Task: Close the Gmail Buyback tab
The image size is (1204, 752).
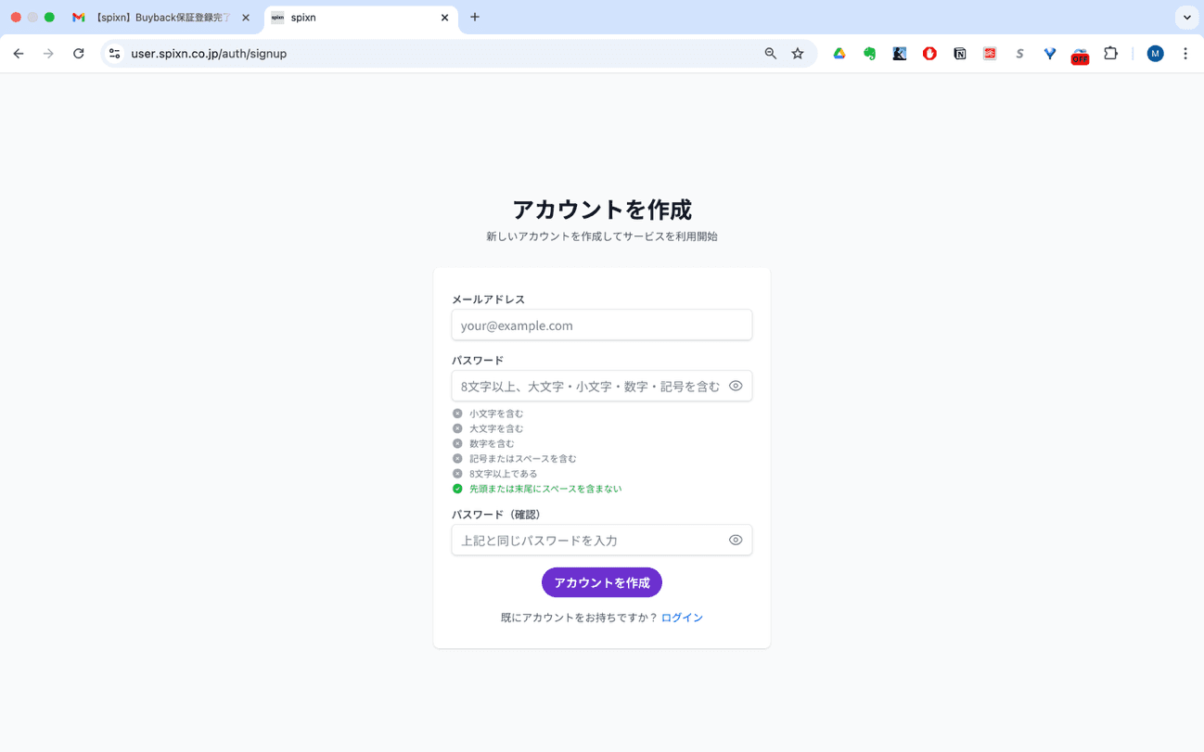Action: click(x=246, y=18)
